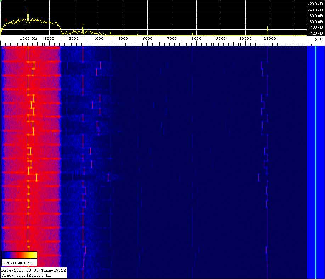Click the 1000 Hz frequency axis label

click(28, 38)
